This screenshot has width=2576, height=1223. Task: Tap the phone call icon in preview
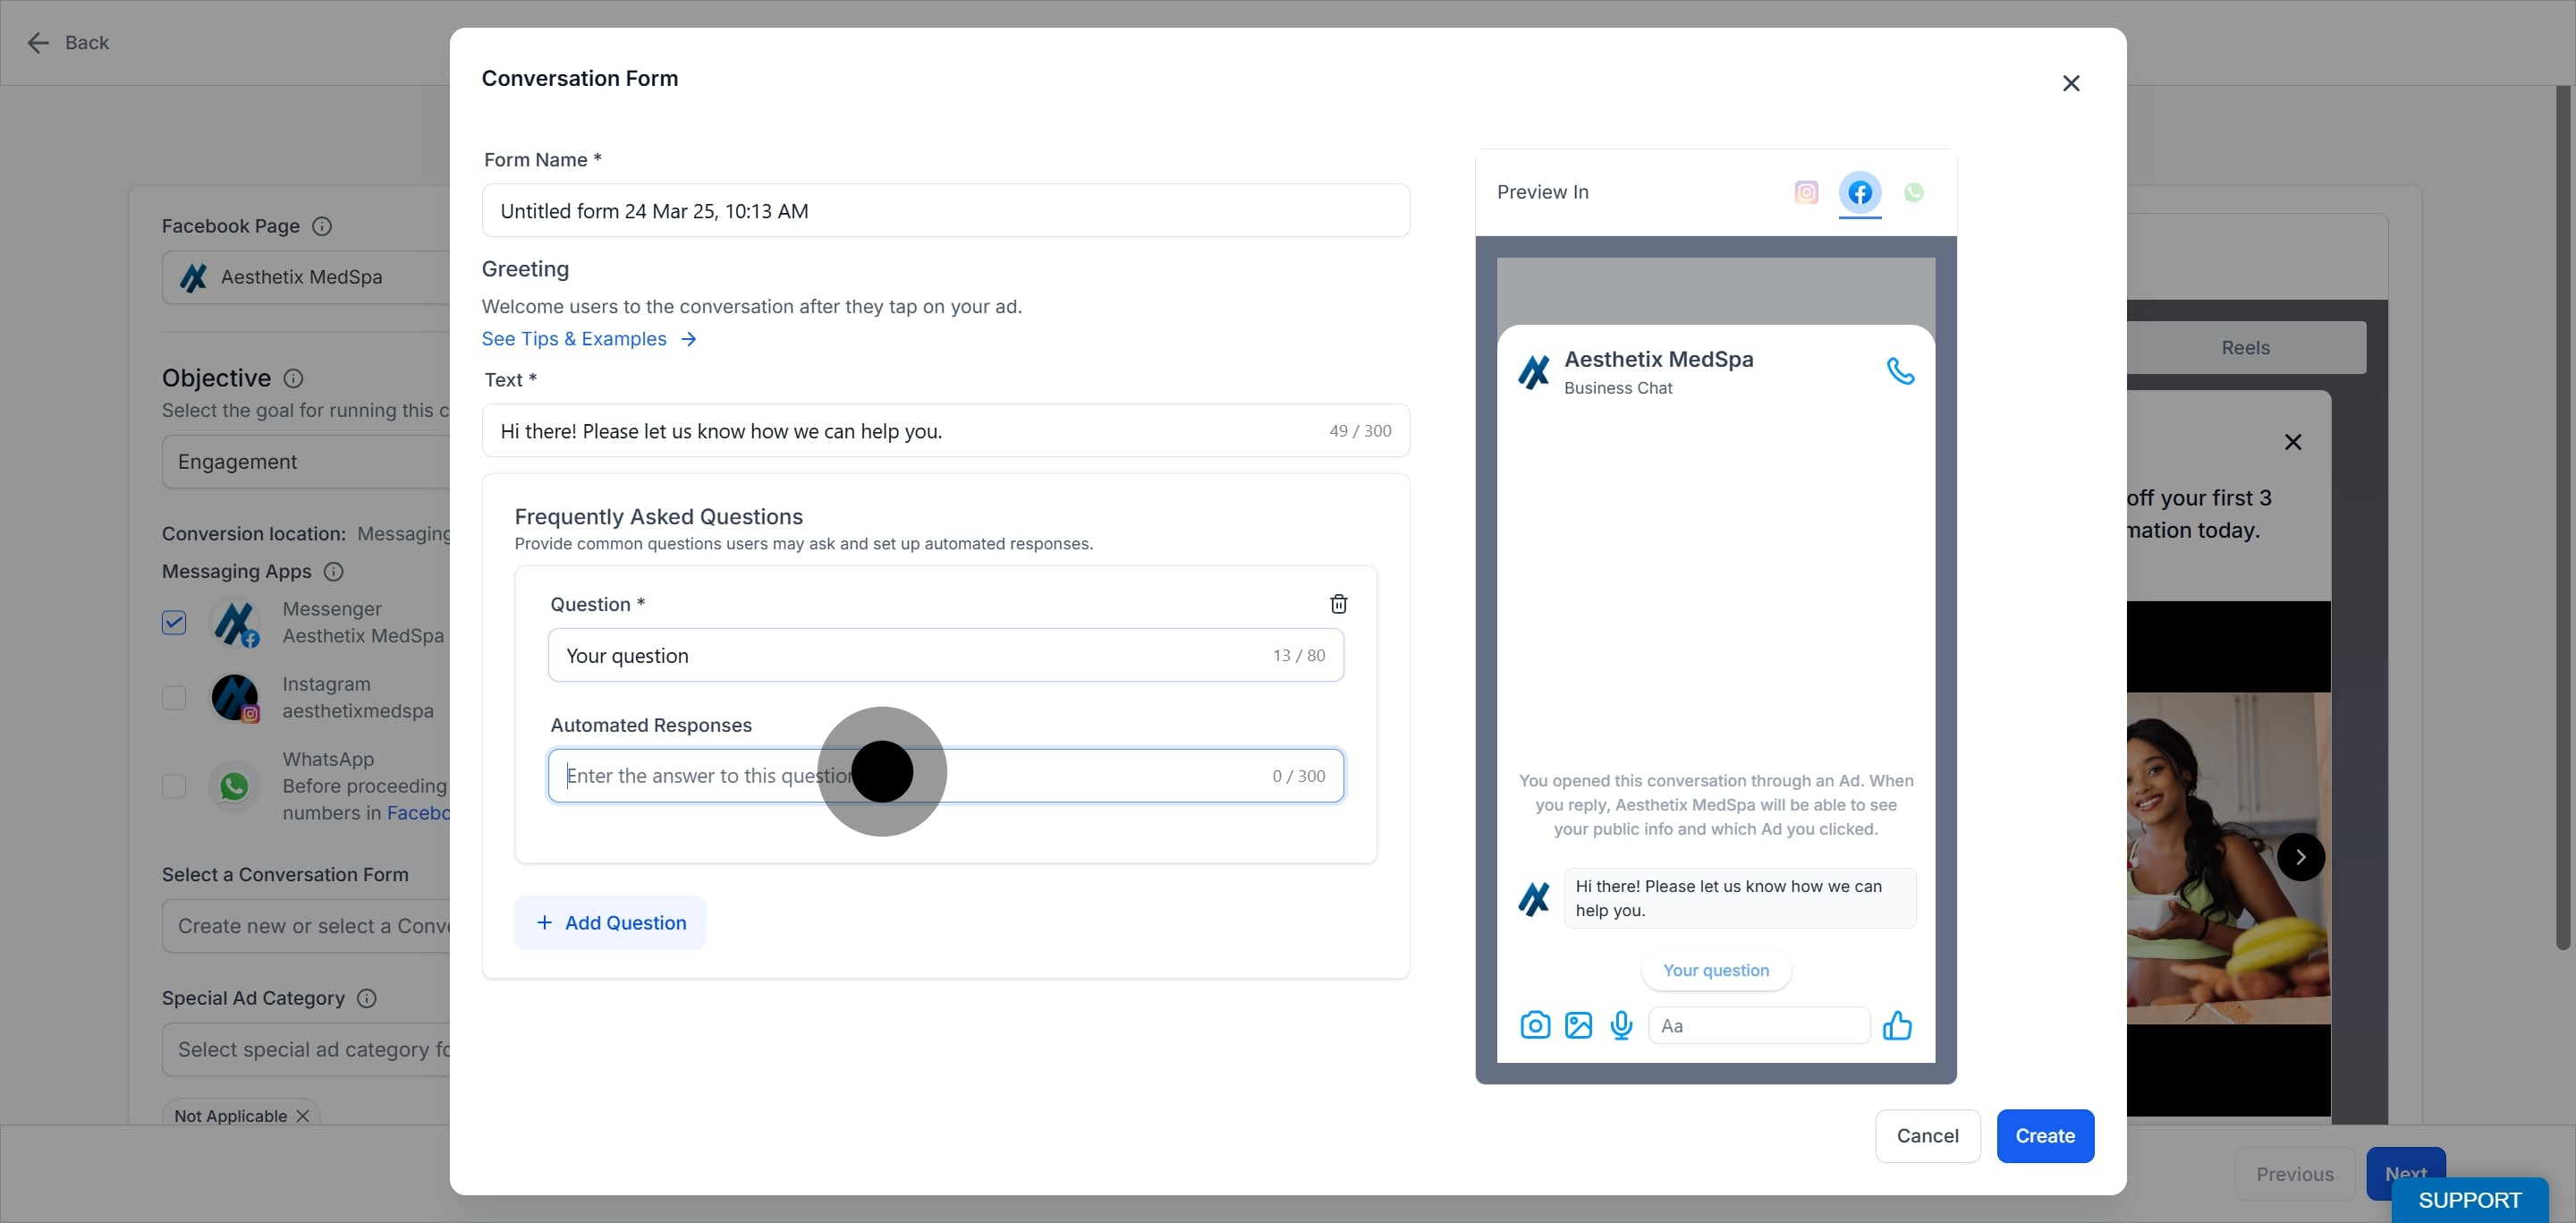(1900, 371)
